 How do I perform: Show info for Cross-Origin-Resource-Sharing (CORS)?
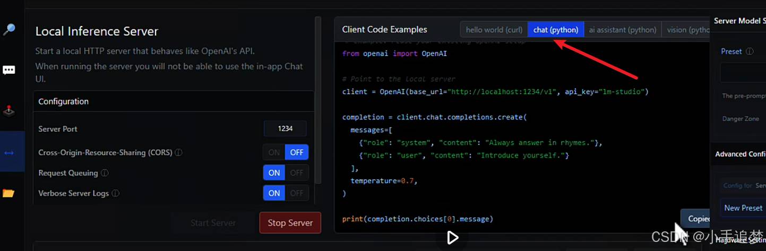click(179, 153)
